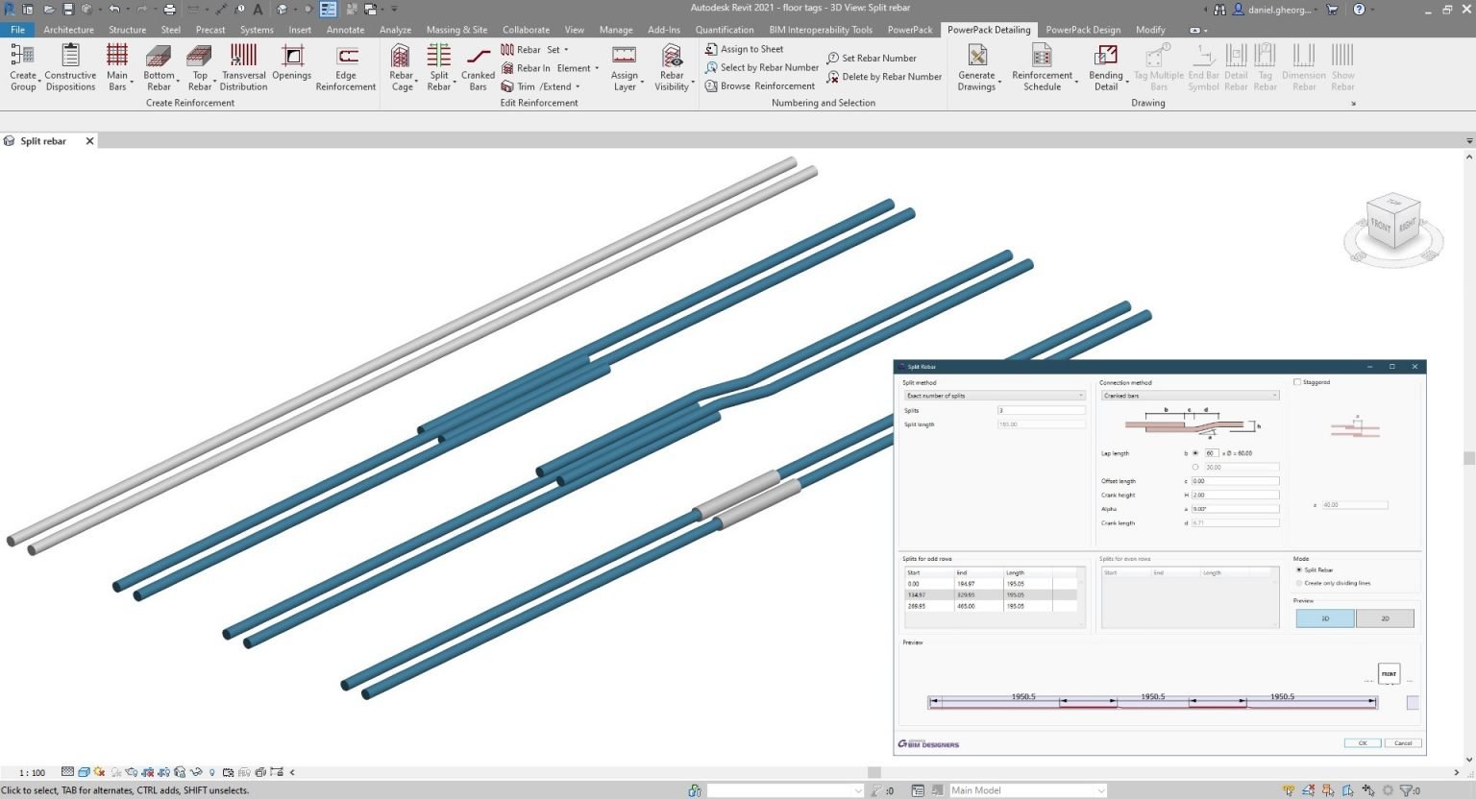This screenshot has width=1476, height=799.
Task: Select the Bending Detail tool
Action: pos(1105,67)
